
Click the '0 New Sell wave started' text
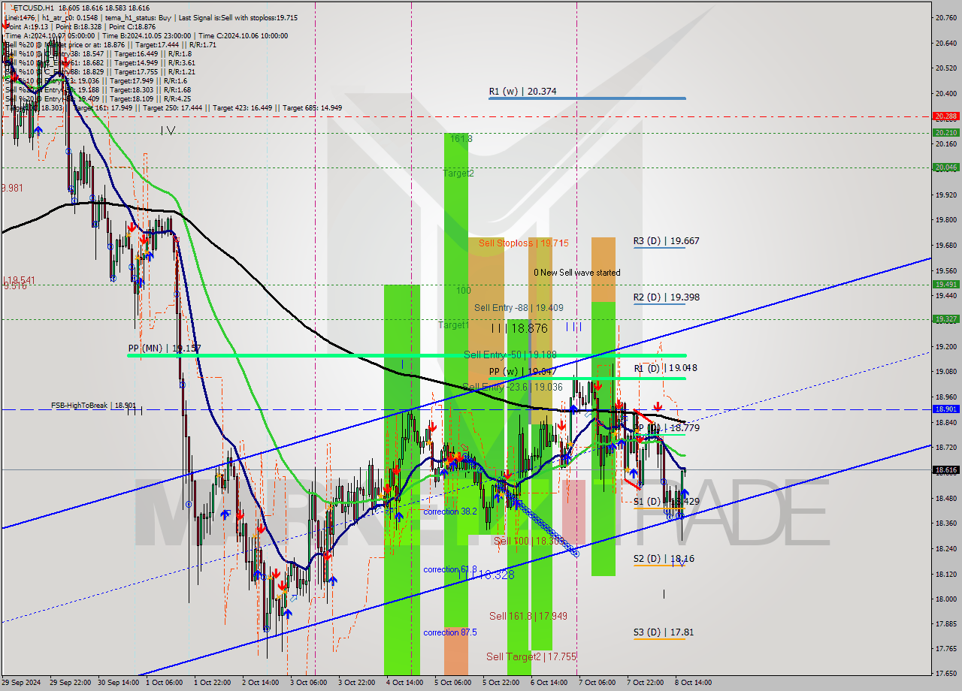[577, 273]
